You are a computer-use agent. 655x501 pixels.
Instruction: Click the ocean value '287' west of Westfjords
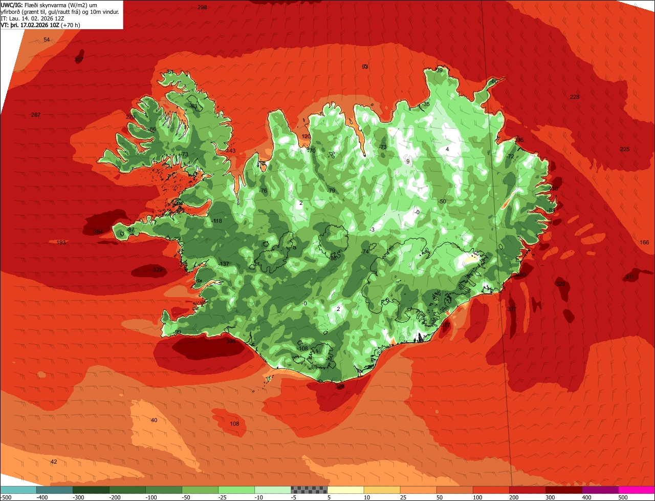36,115
